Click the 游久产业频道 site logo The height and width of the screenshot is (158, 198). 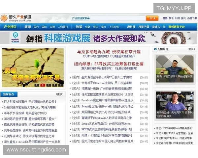point(16,18)
